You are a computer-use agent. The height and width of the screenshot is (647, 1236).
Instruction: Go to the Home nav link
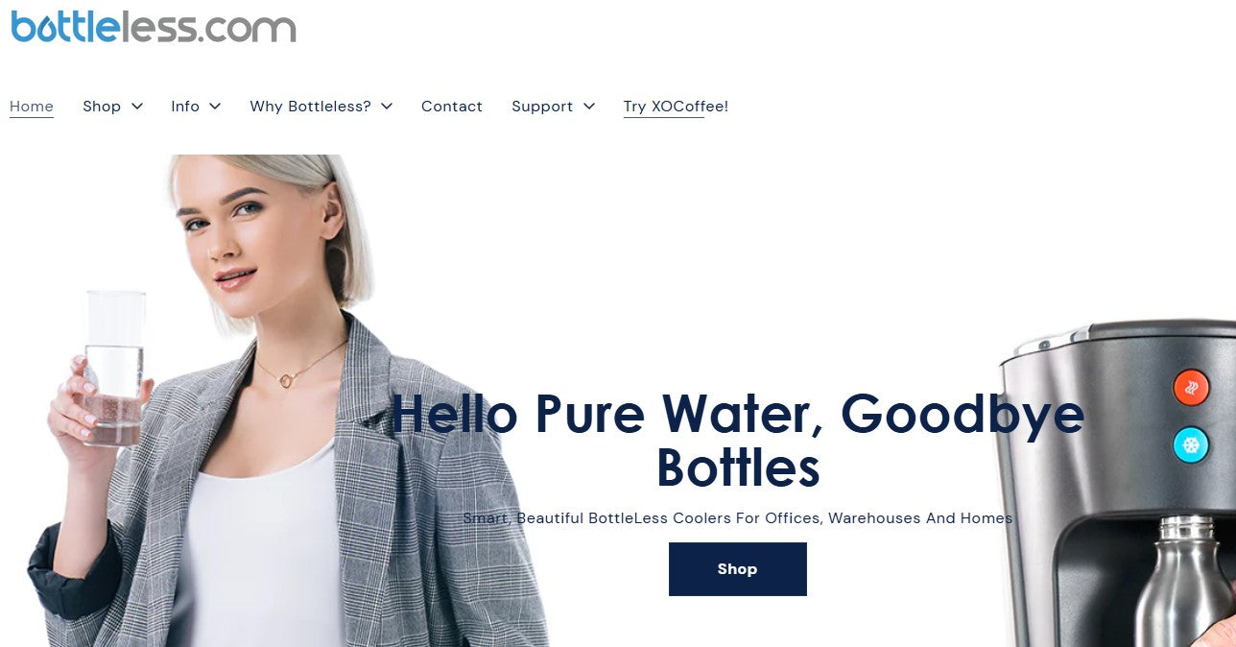click(x=32, y=107)
